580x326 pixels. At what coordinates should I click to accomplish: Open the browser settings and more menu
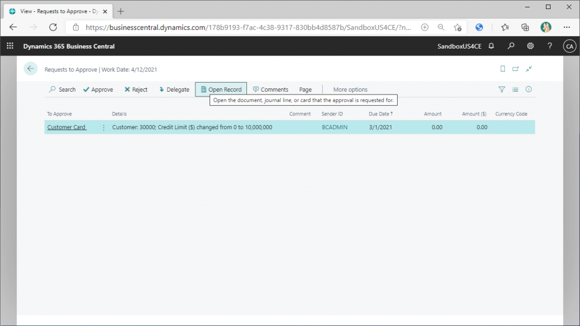[566, 27]
